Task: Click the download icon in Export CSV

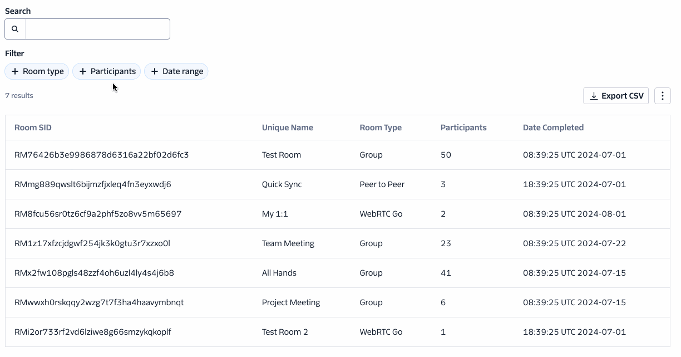Action: (x=594, y=96)
